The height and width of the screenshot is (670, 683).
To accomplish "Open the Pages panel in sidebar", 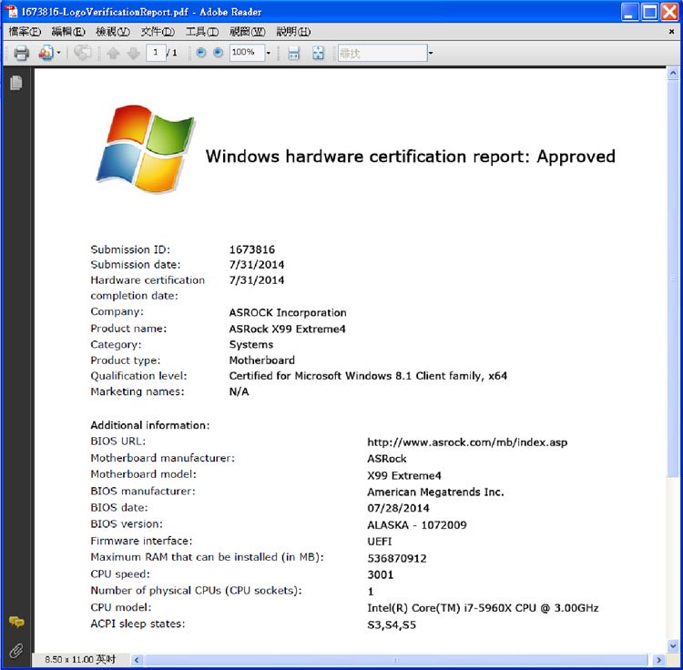I will tap(15, 83).
